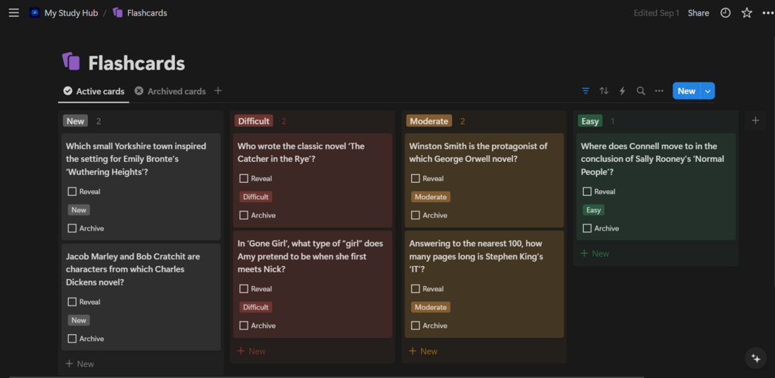The width and height of the screenshot is (775, 378).
Task: Expand the New button dropdown arrow
Action: [x=708, y=91]
